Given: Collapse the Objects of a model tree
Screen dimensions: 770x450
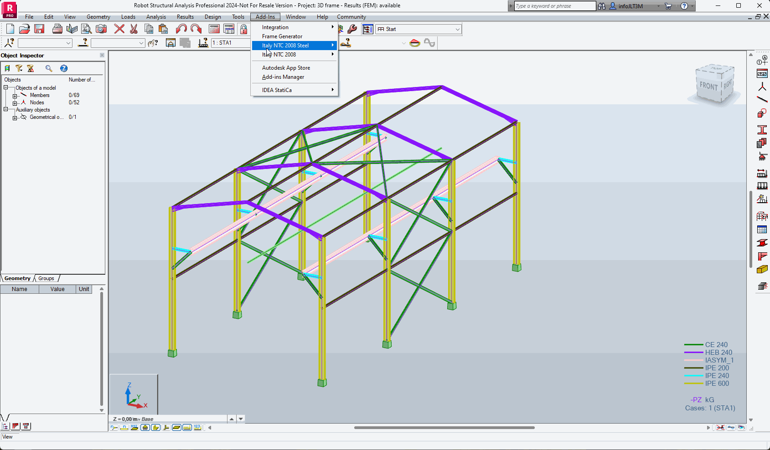Looking at the screenshot, I should point(6,87).
